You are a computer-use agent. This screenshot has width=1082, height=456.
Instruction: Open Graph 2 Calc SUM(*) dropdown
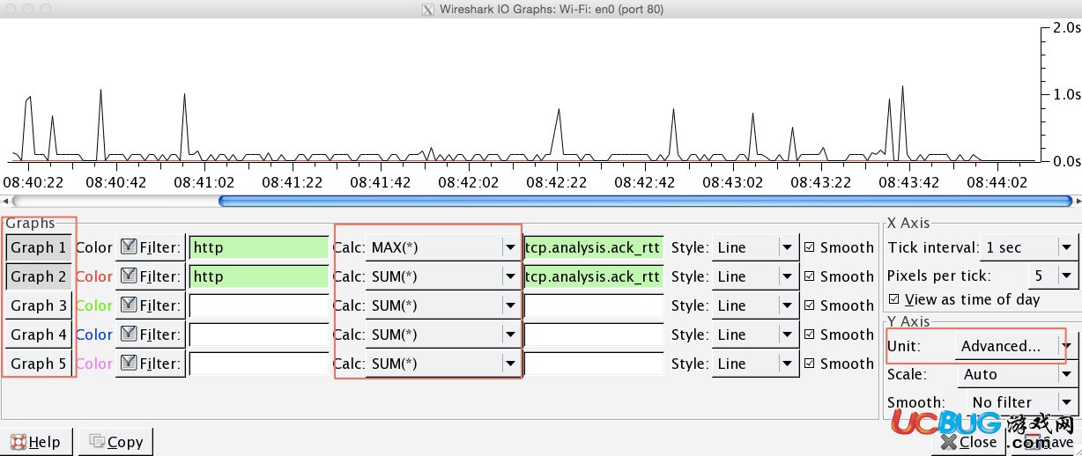pyautogui.click(x=442, y=276)
